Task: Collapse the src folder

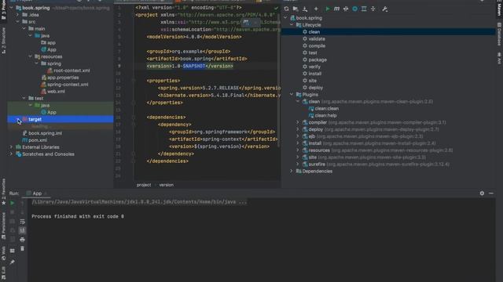Action: [18, 22]
